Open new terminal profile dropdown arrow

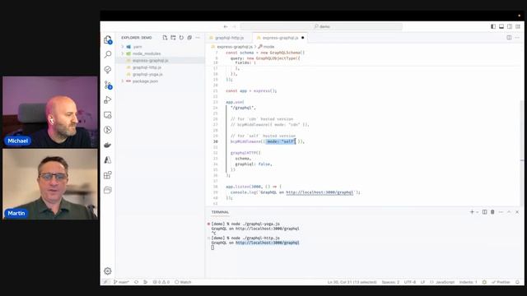pyautogui.click(x=478, y=212)
